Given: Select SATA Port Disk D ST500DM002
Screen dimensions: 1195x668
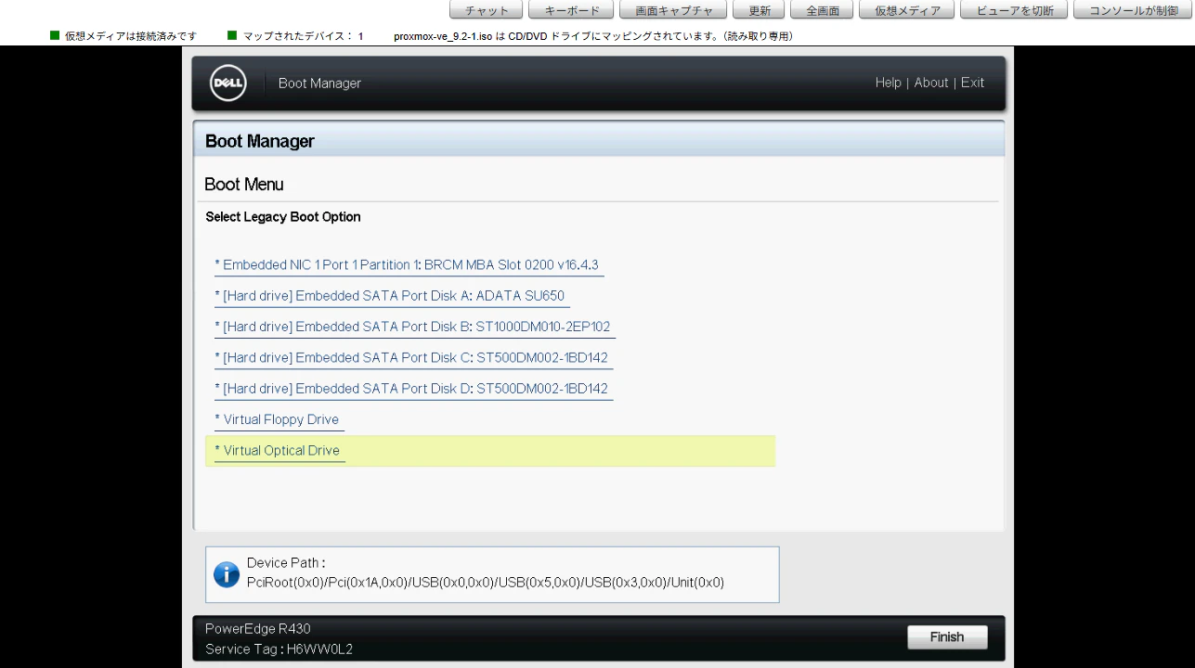Looking at the screenshot, I should 413,389.
